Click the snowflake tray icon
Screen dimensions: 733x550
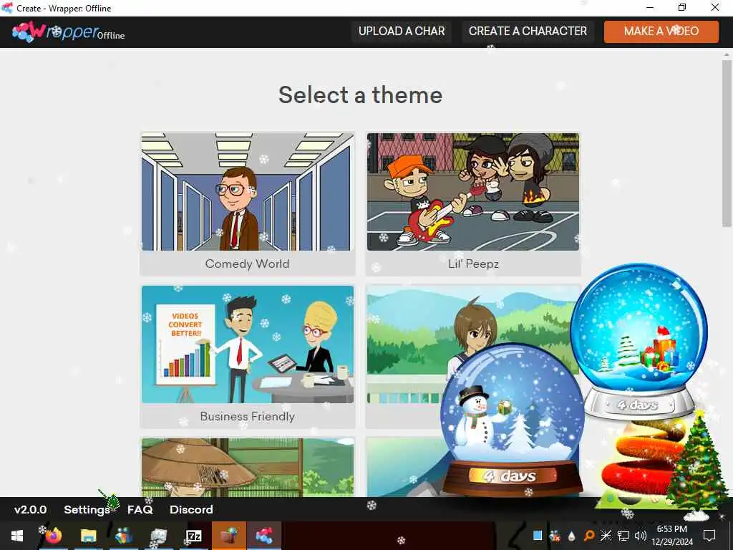[x=606, y=536]
